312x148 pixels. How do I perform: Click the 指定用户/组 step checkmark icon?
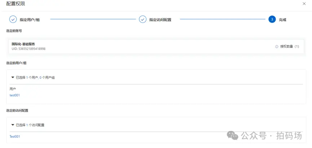13,19
